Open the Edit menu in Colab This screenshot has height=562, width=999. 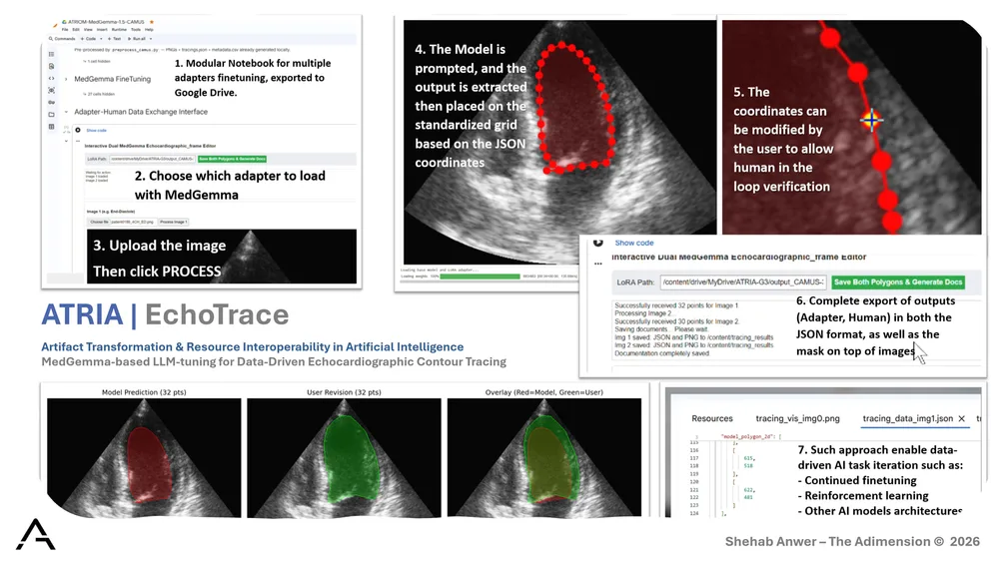(76, 30)
